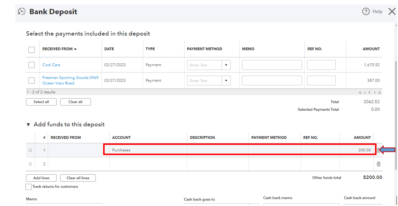Go to next results page arrow
The width and height of the screenshot is (398, 206).
coord(375,92)
